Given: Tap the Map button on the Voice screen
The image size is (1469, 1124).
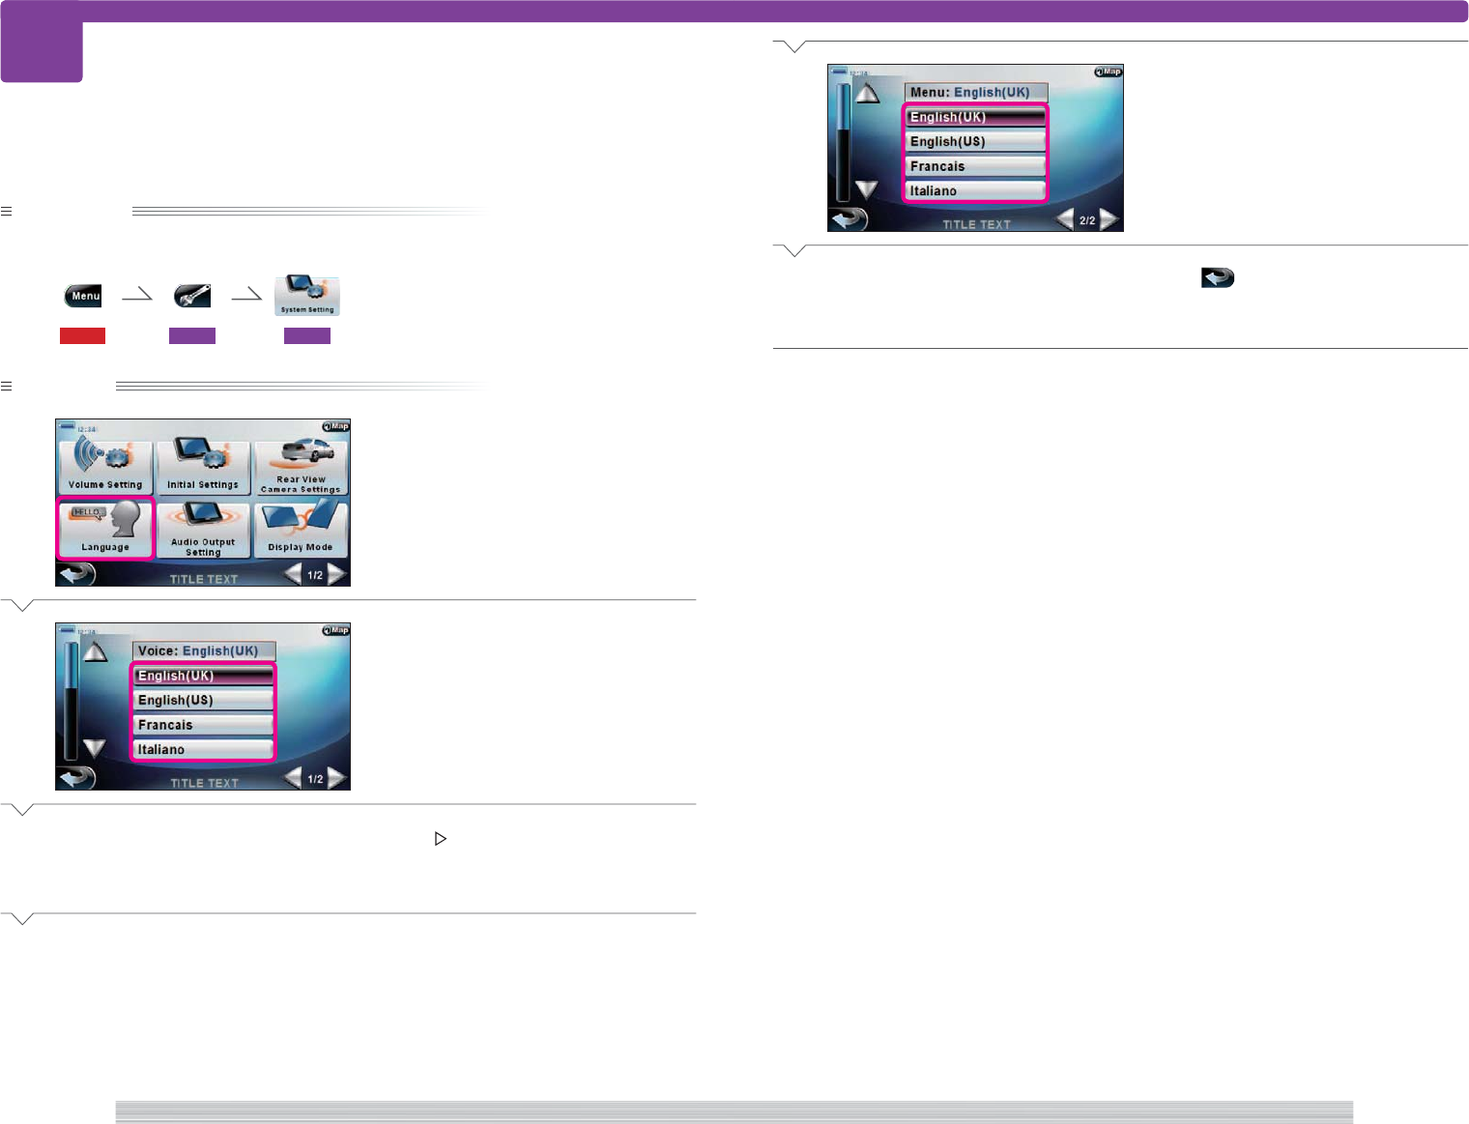Looking at the screenshot, I should pyautogui.click(x=335, y=630).
